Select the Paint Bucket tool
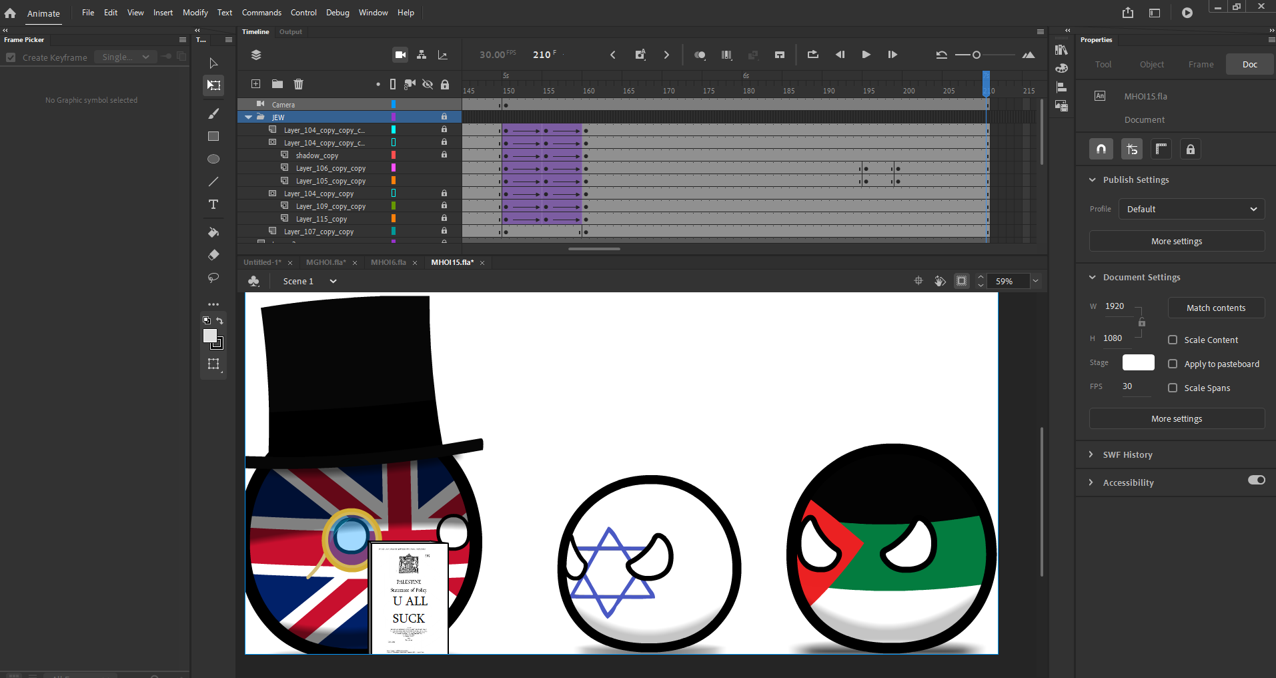The image size is (1276, 678). click(213, 232)
